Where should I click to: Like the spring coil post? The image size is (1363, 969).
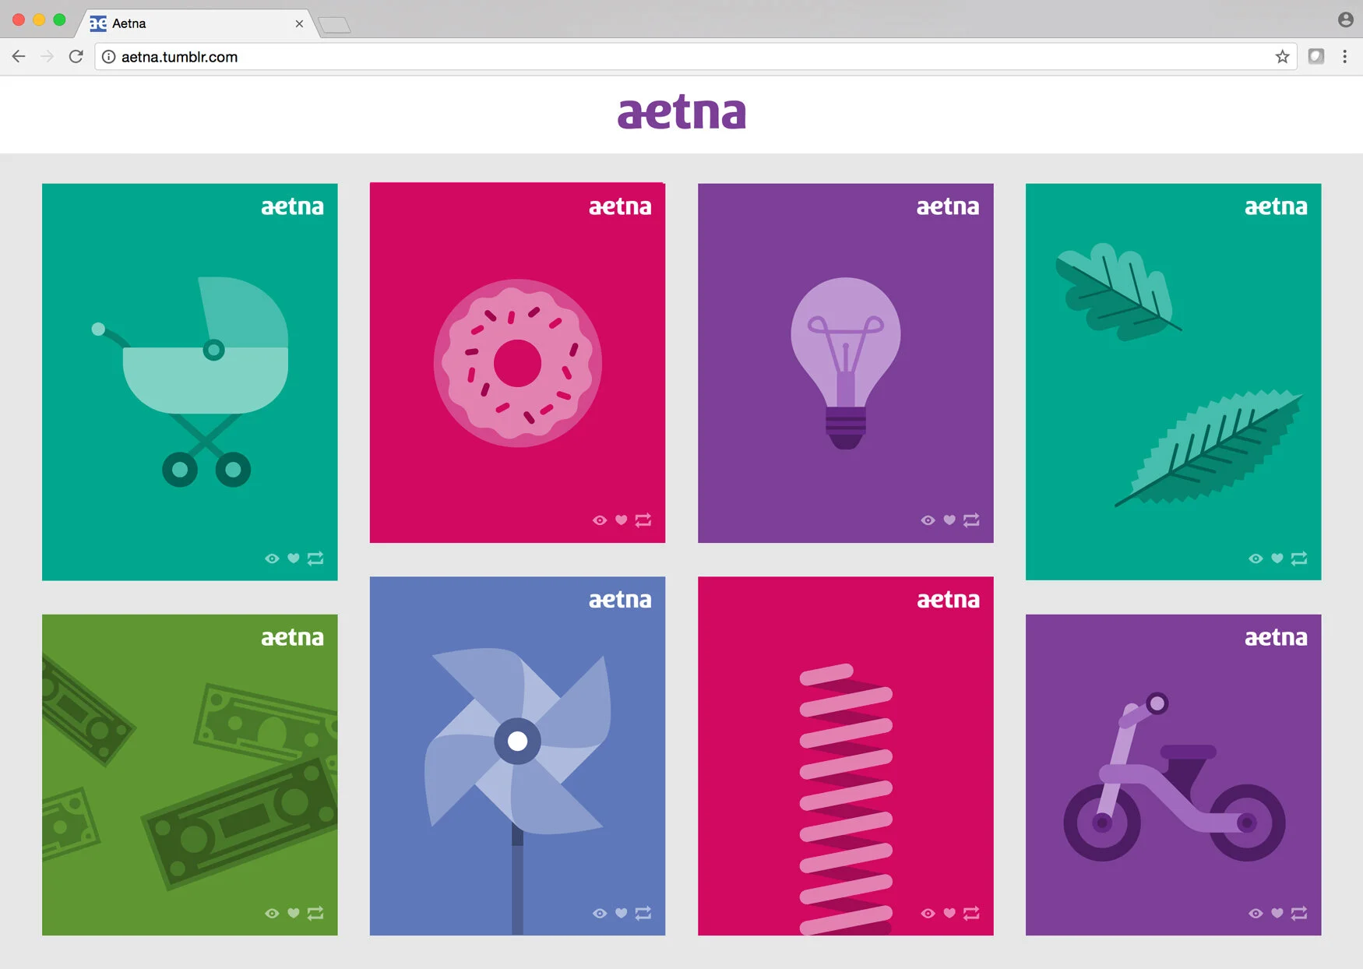(949, 914)
